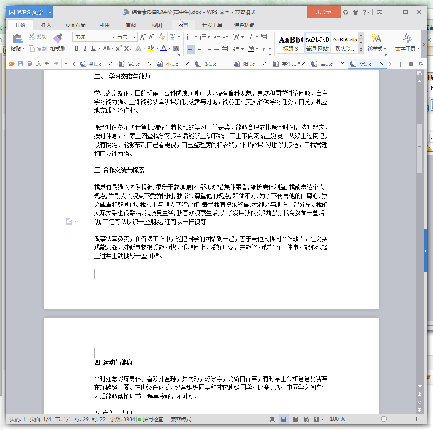Open the skin (shirt) icon in title bar
Viewport: 433px width, 430px height.
[x=356, y=12]
